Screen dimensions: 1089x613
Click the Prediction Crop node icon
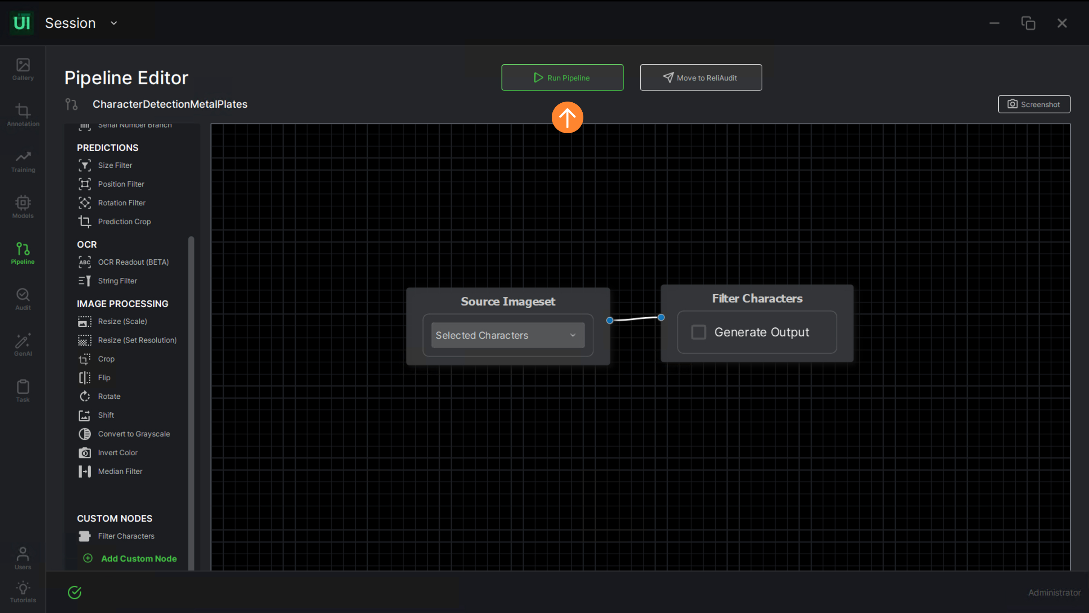(x=85, y=222)
